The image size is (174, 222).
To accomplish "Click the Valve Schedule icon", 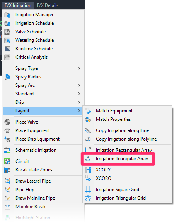I will pyautogui.click(x=7, y=32).
